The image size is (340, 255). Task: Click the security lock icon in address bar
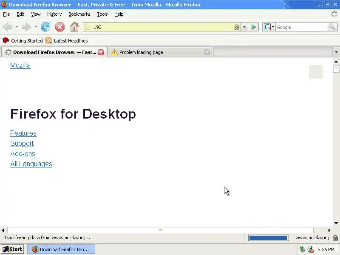click(237, 27)
